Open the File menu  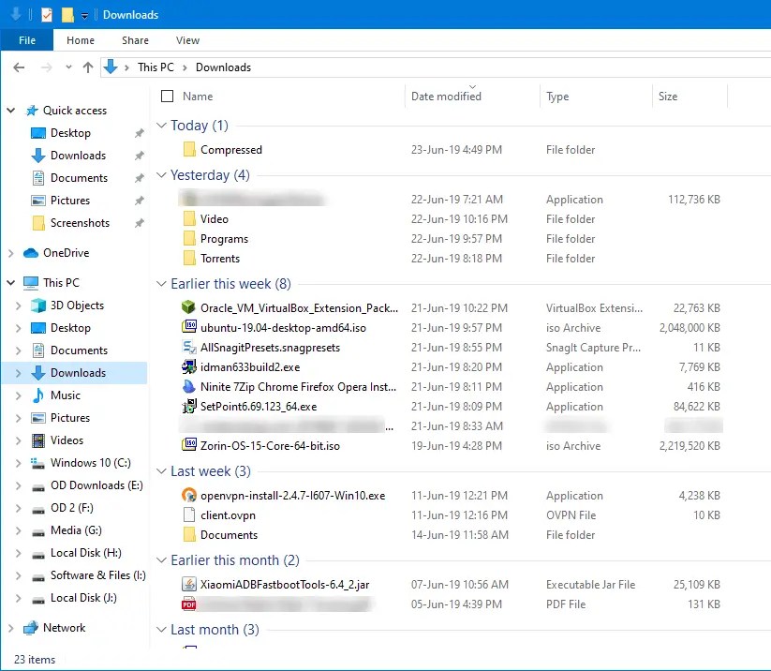coord(27,40)
